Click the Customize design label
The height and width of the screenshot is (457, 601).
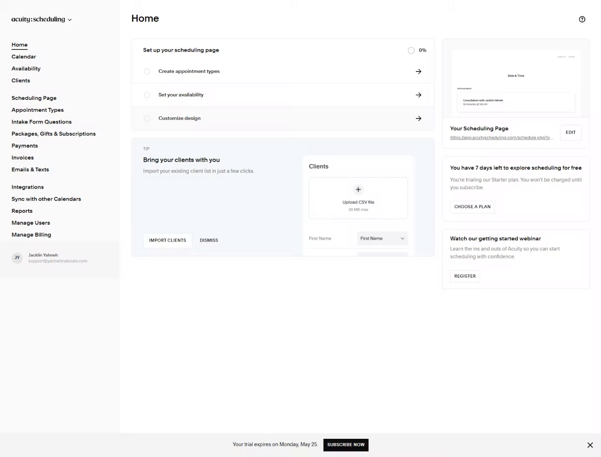[180, 118]
